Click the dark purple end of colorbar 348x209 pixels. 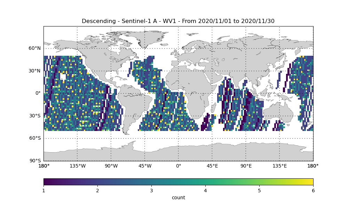coord(45,182)
